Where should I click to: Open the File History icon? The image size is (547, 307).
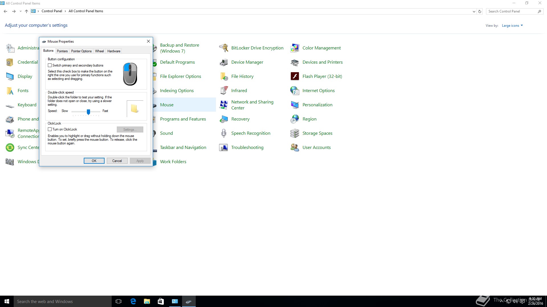224,76
